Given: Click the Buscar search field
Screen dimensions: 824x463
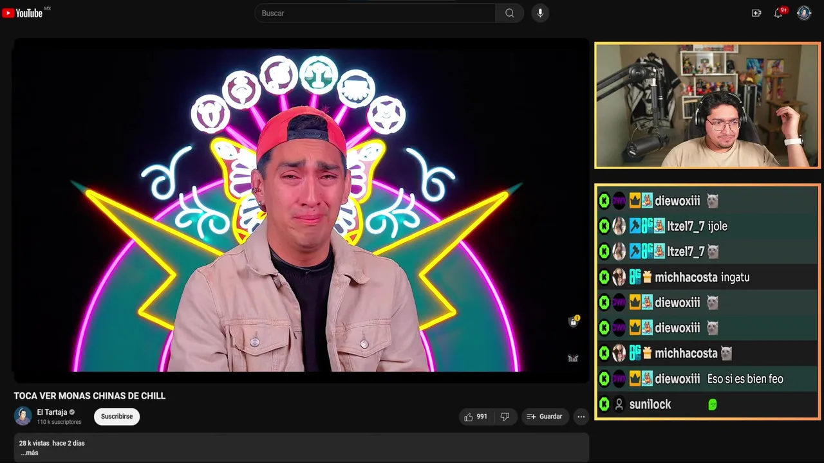Looking at the screenshot, I should click(375, 13).
